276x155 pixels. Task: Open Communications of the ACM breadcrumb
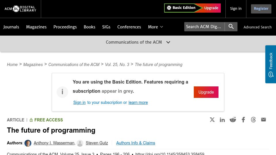pos(74,65)
